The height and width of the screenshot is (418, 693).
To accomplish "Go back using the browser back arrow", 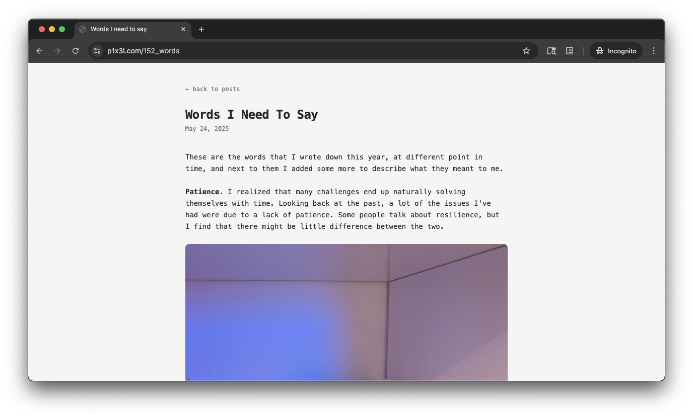I will (39, 51).
